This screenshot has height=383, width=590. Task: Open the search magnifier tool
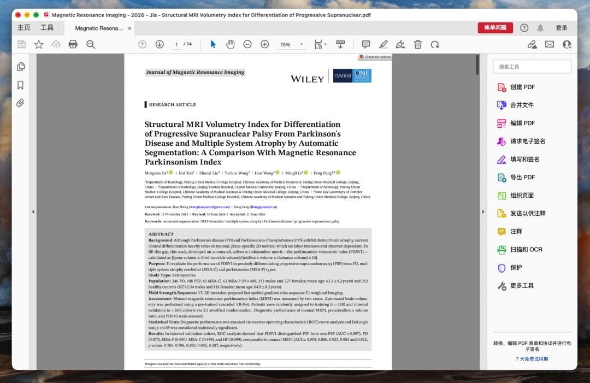point(91,44)
